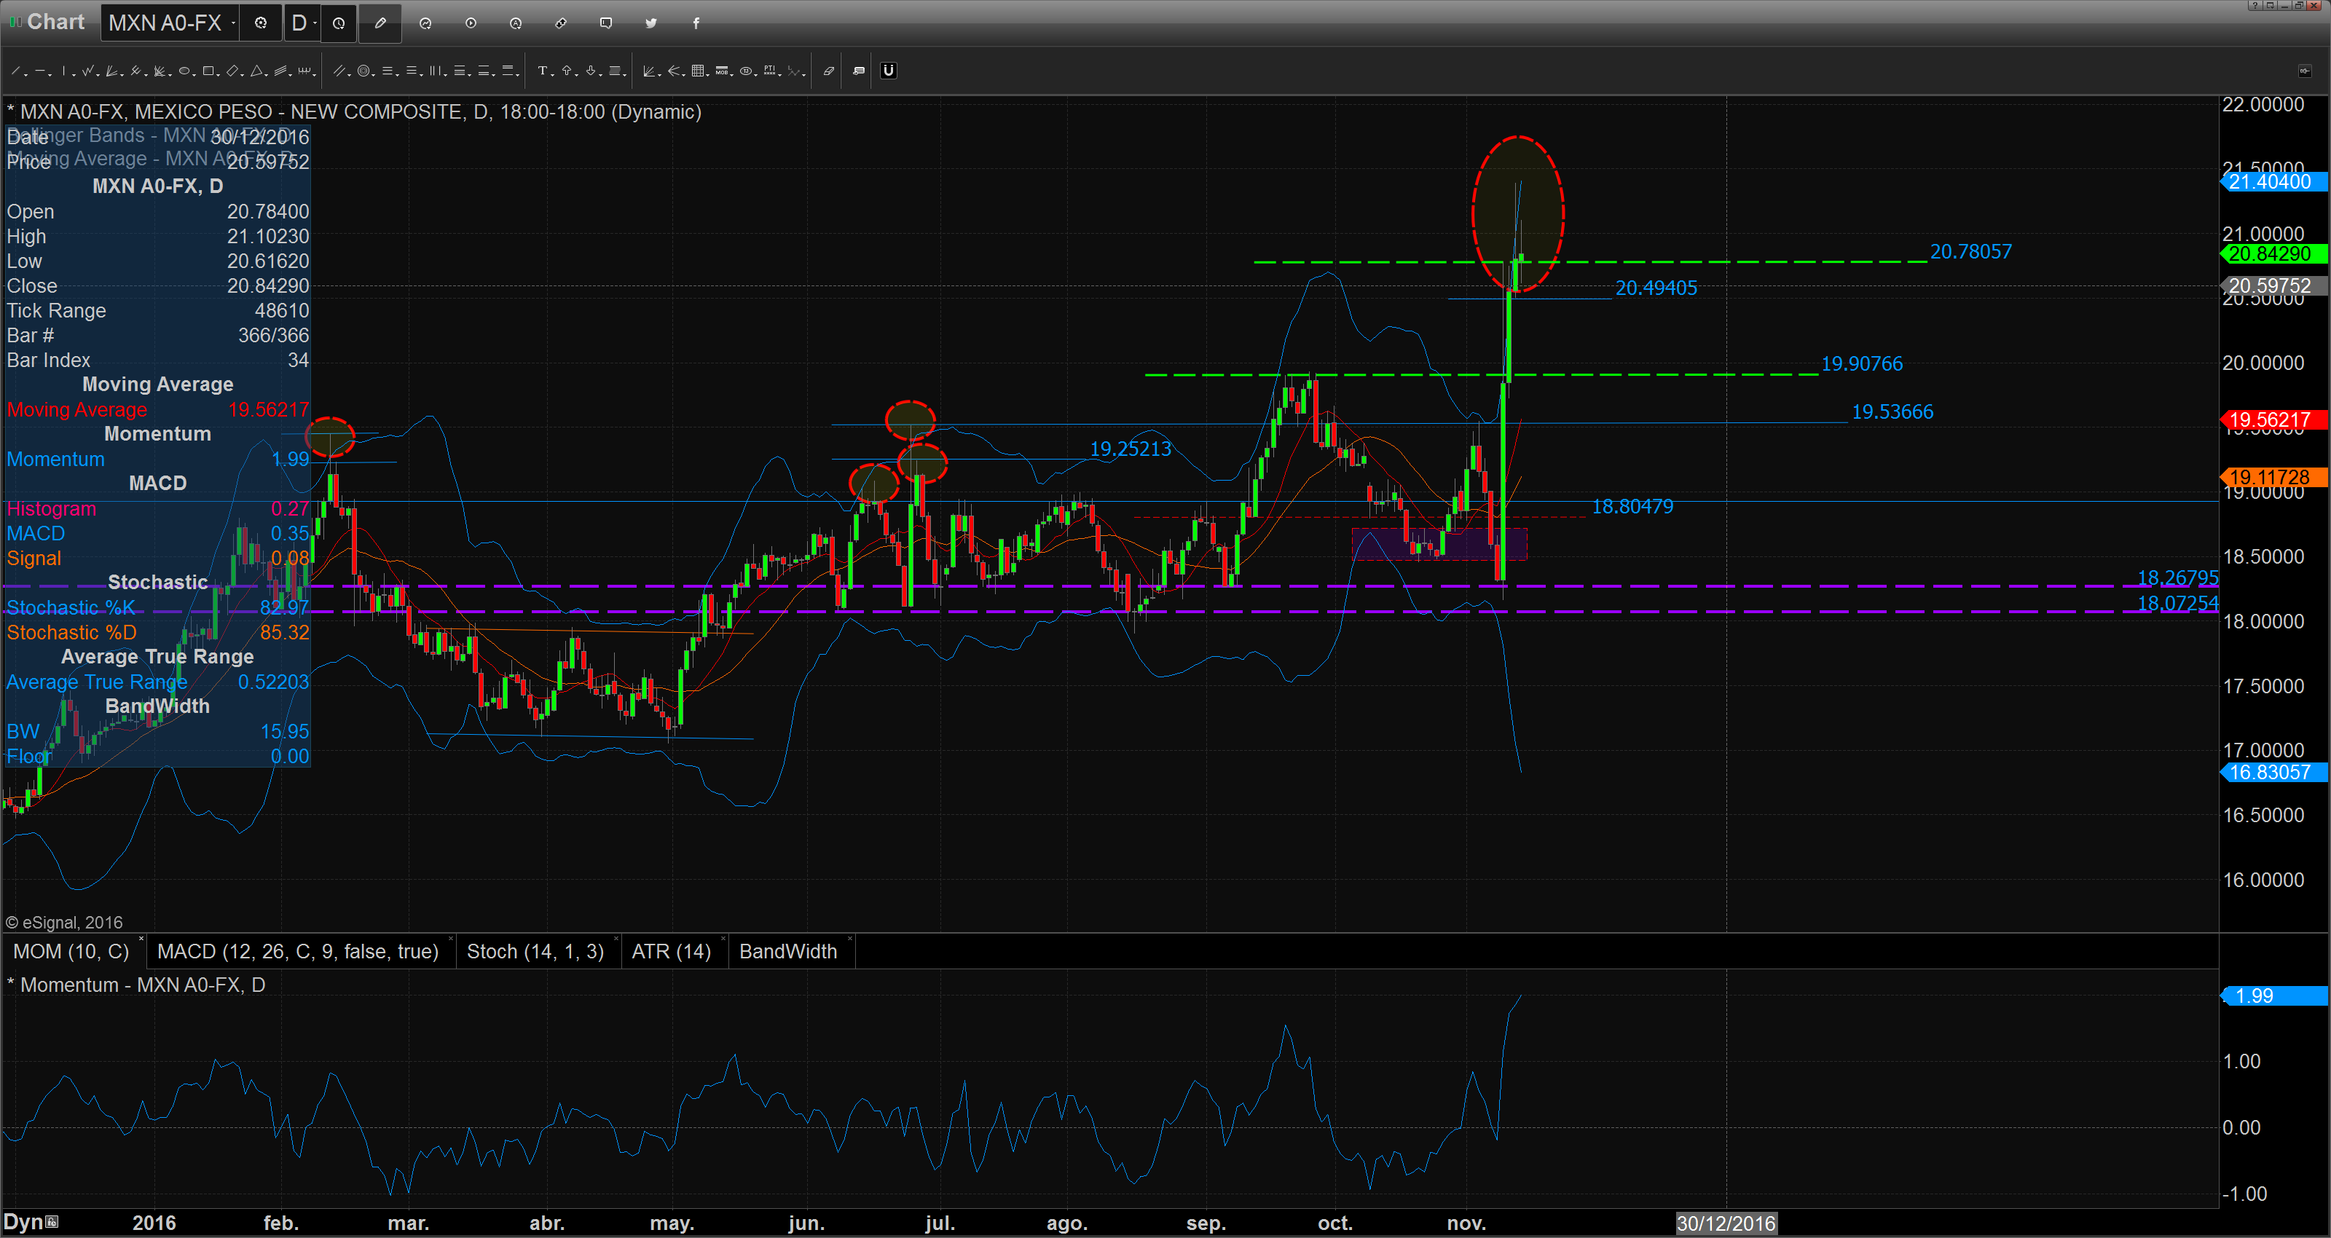
Task: Click the 20.78057 resistance line label
Action: tap(1971, 251)
